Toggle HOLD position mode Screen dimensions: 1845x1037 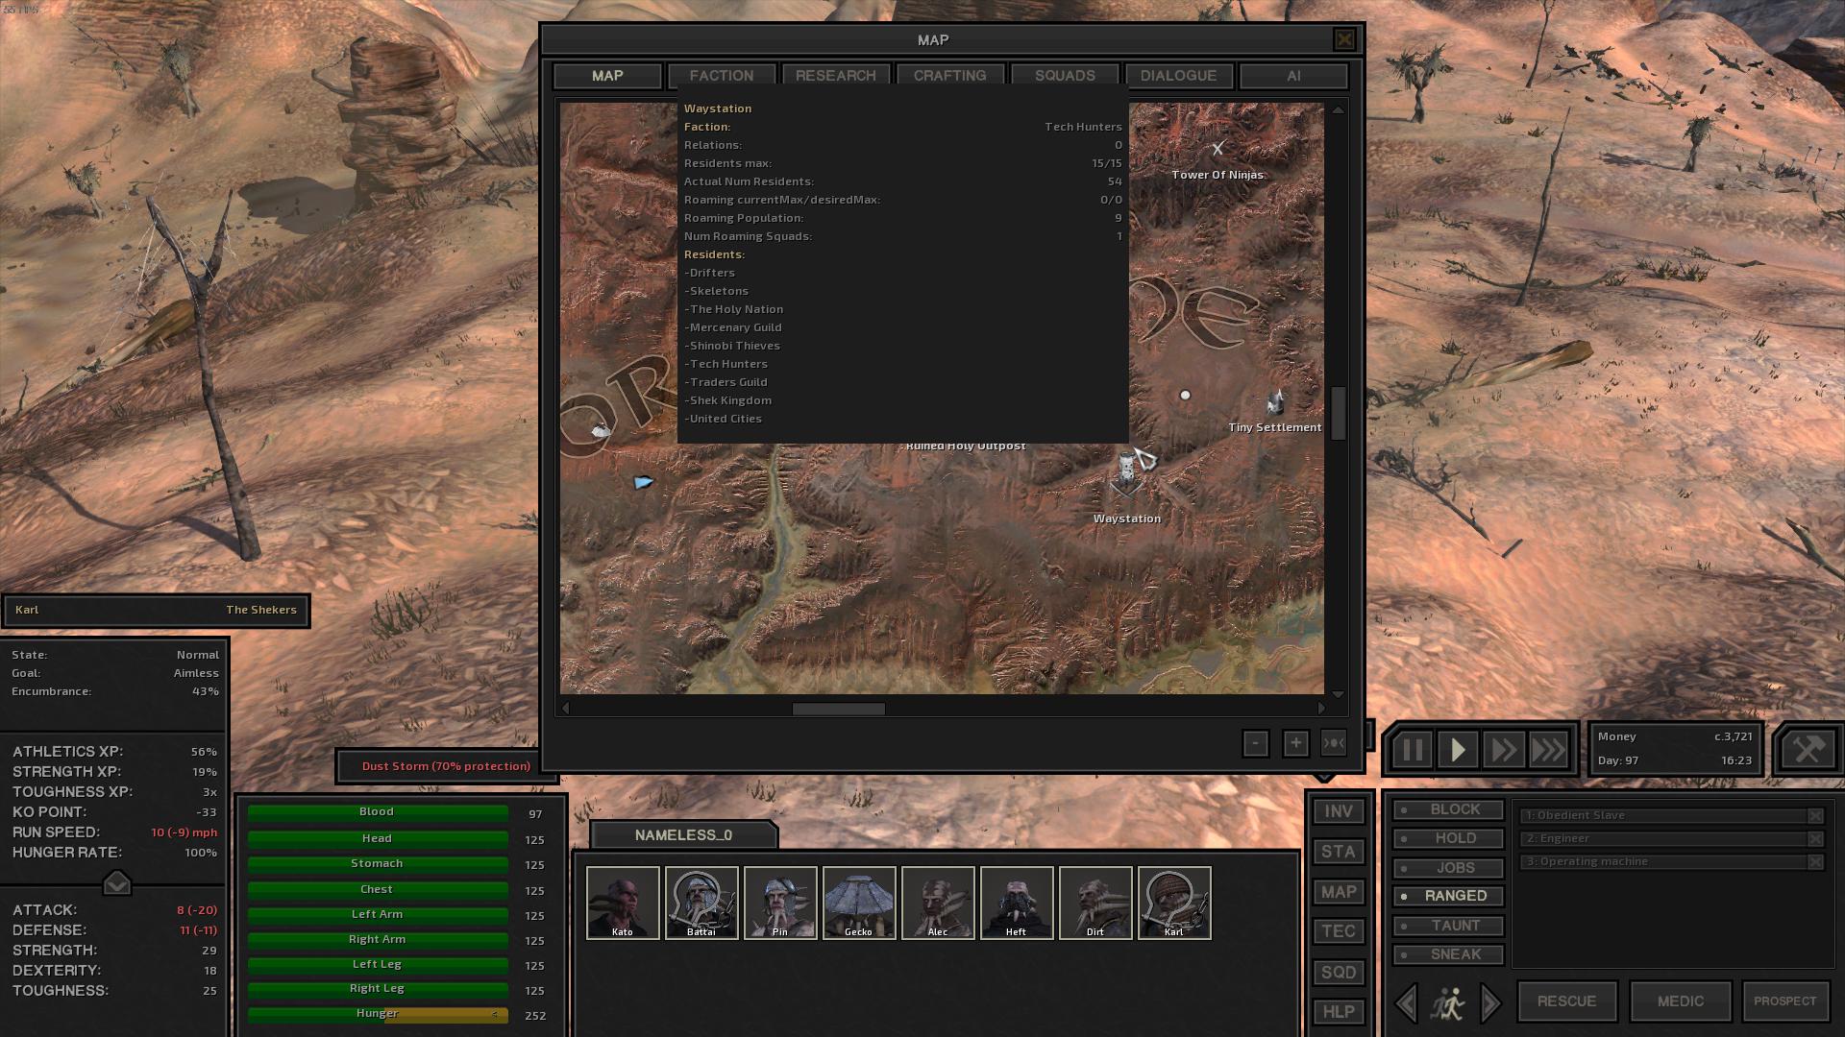click(1448, 838)
